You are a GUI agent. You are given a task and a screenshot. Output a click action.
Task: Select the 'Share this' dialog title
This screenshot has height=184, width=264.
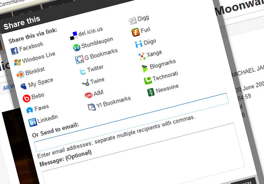click(22, 23)
